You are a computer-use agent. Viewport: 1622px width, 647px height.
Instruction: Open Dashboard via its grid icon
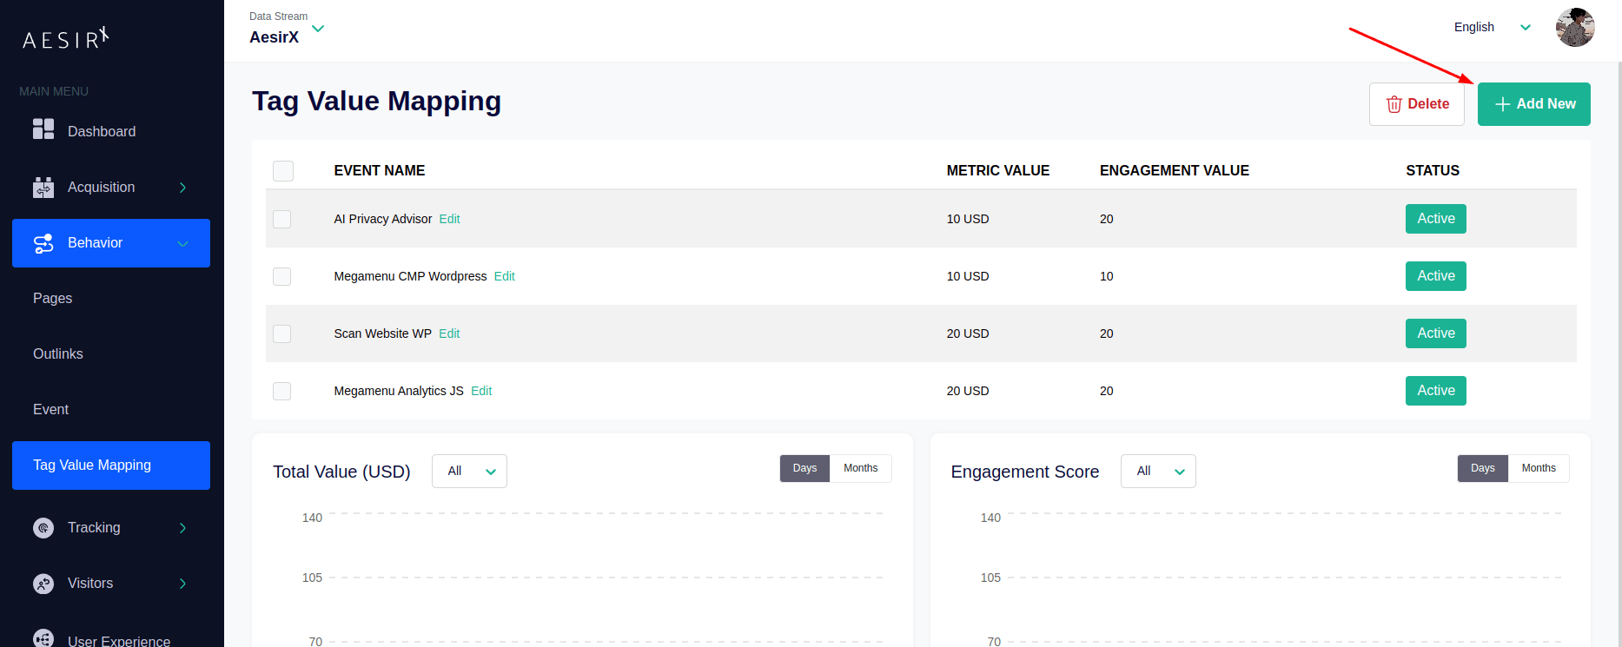click(x=43, y=130)
